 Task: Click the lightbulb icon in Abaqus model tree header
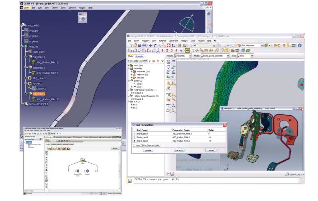(x=162, y=61)
